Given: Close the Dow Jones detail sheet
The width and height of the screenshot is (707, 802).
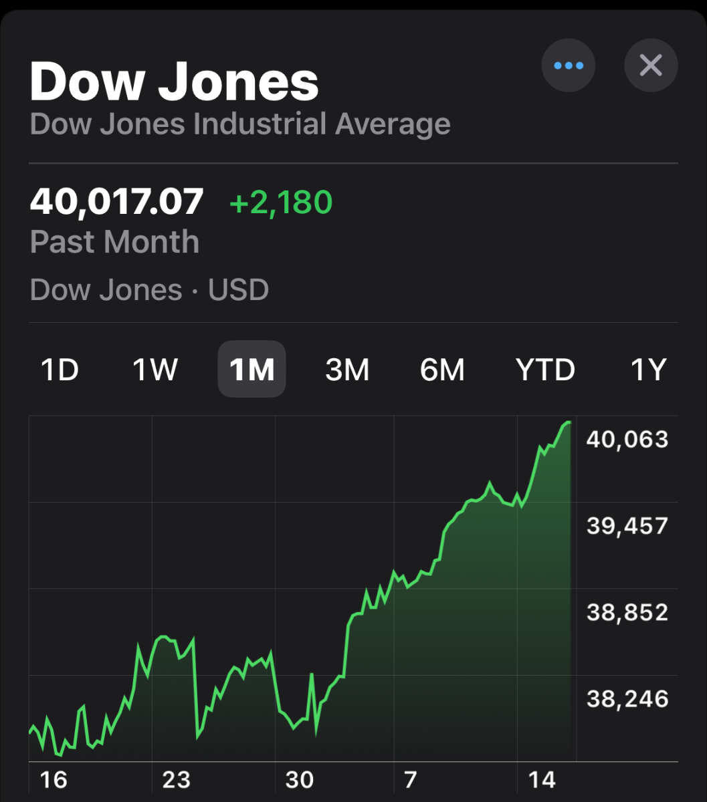Looking at the screenshot, I should (651, 65).
